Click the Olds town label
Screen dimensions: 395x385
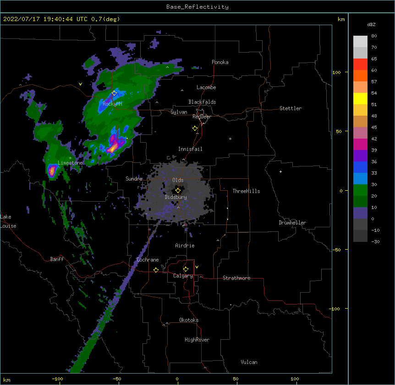click(x=178, y=180)
